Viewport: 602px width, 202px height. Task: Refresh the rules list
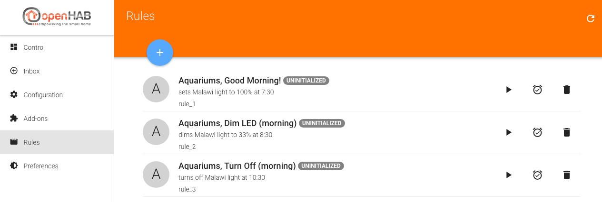coord(591,18)
